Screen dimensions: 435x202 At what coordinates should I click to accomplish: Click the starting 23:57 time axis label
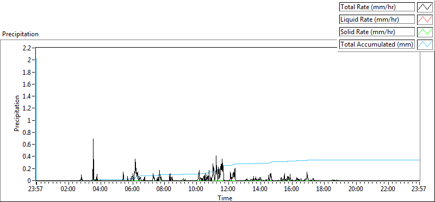click(x=36, y=190)
